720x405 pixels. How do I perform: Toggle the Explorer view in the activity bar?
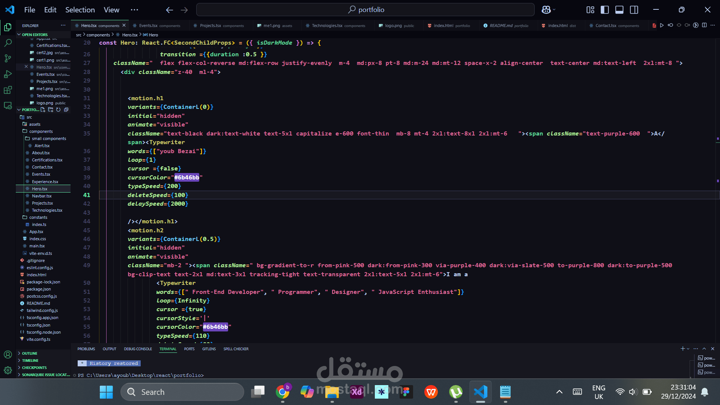pos(8,27)
